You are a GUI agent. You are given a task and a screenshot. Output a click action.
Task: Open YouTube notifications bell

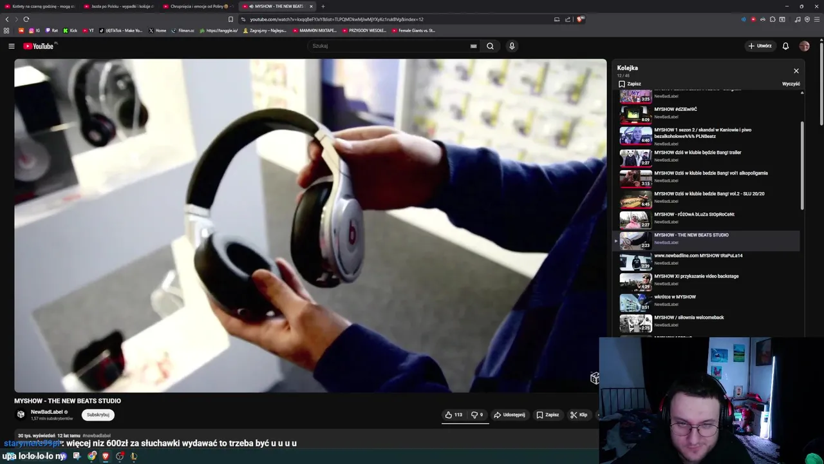click(x=785, y=46)
